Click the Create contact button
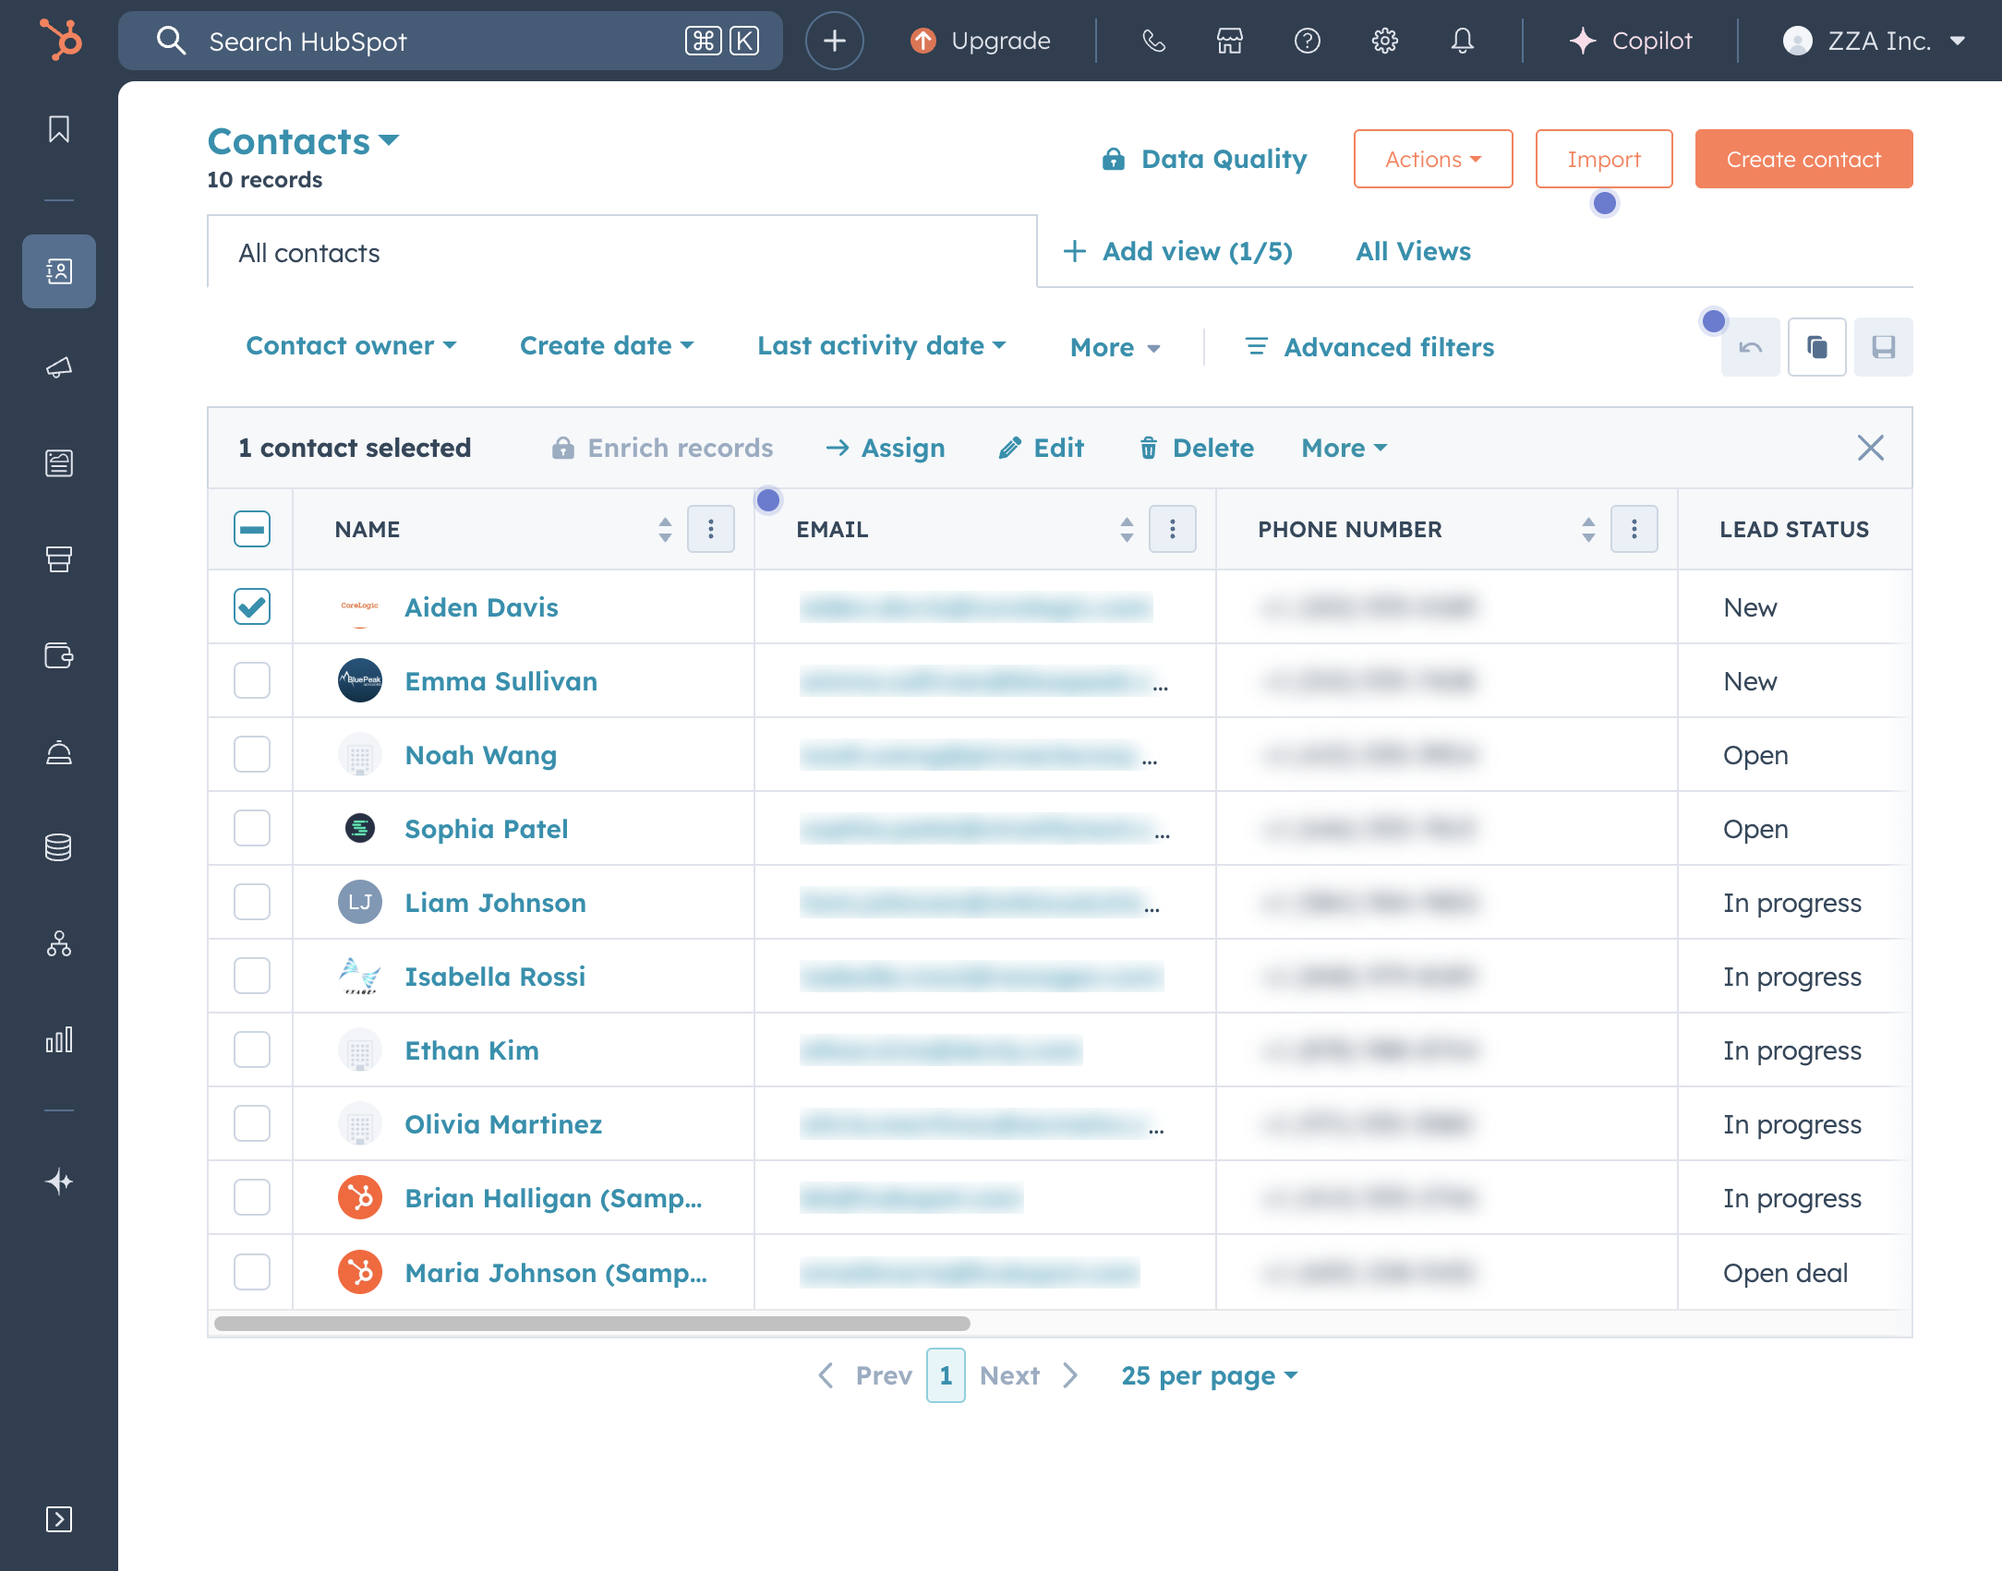2002x1571 pixels. (x=1803, y=159)
